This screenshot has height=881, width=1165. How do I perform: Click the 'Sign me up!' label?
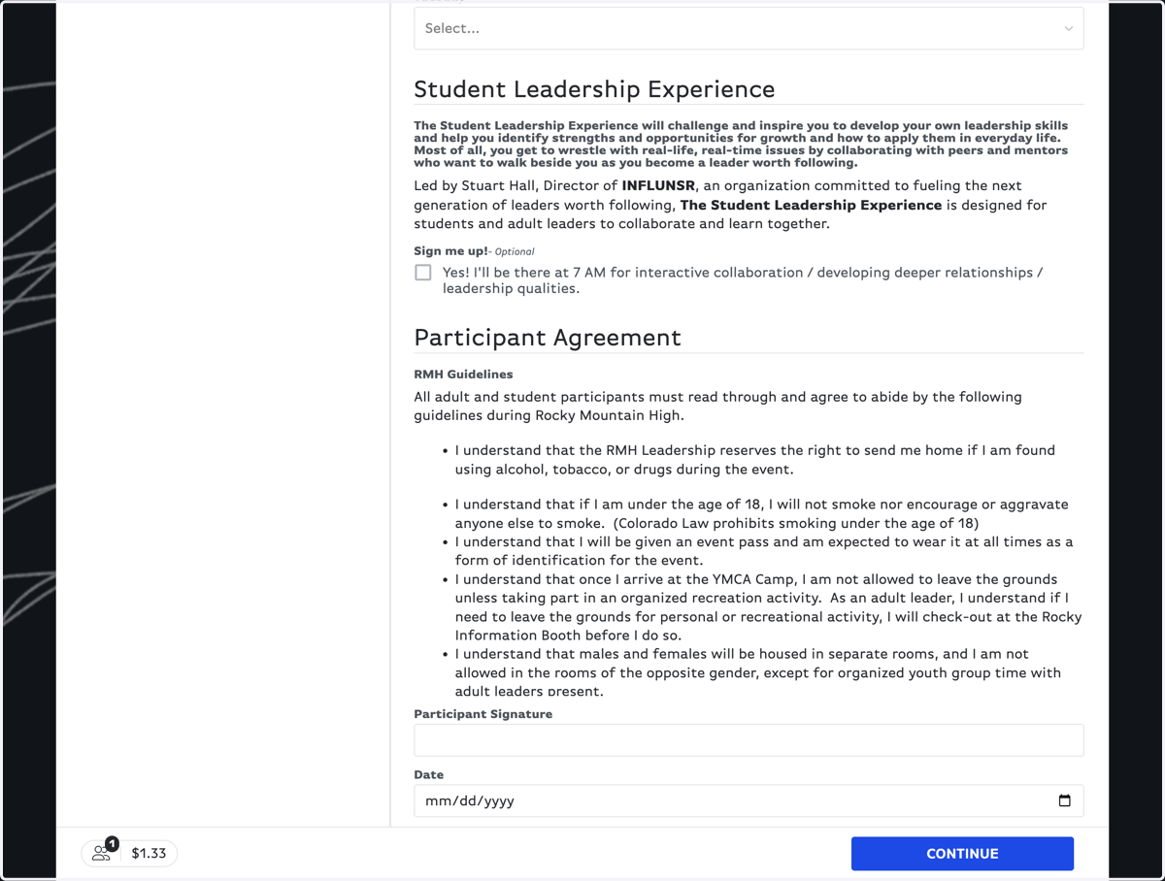pos(450,251)
